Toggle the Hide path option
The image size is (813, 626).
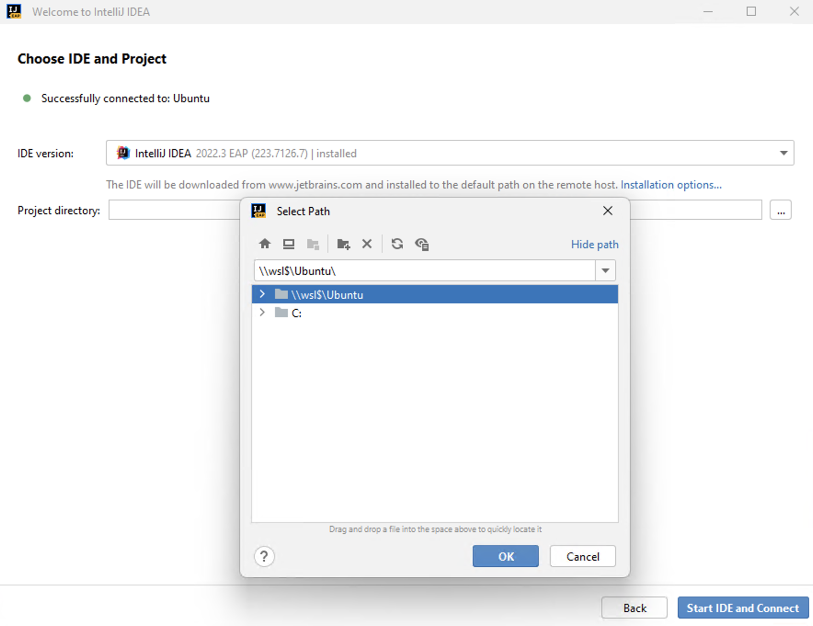pos(594,244)
